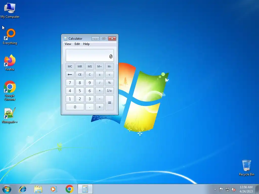Click the wide 0 digit button
Image resolution: width=259 pixels, height=194 pixels.
coord(75,107)
